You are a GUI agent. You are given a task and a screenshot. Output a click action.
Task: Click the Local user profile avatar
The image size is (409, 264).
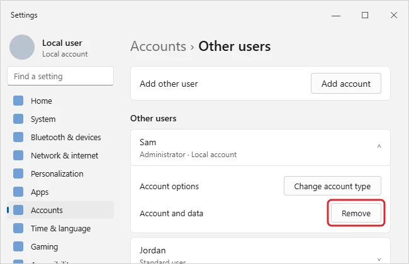pyautogui.click(x=22, y=47)
